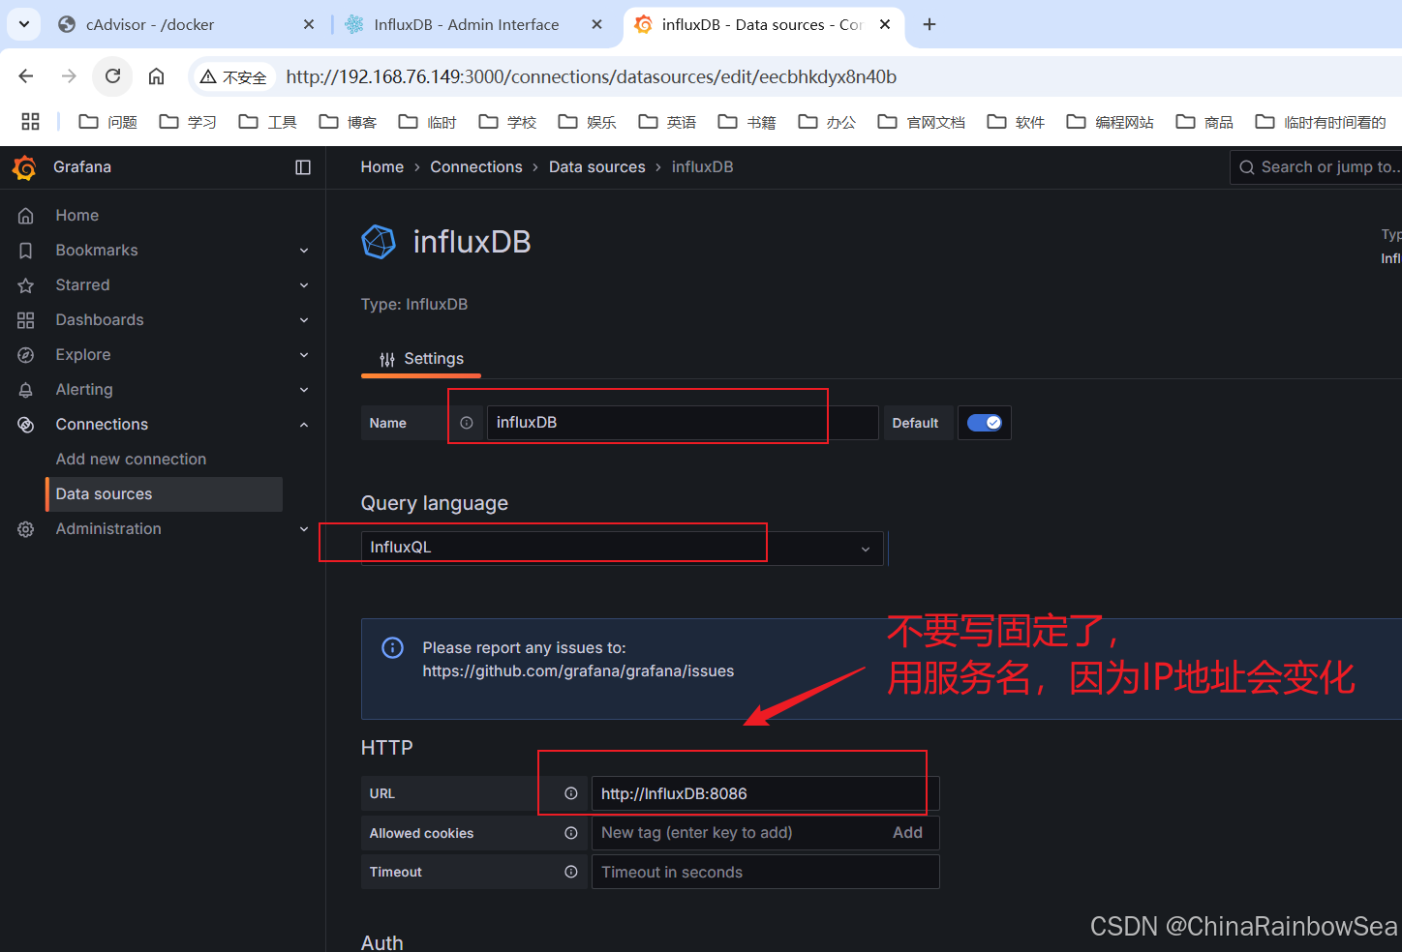Click the Timeout in seconds field
Screen dimensions: 1402x952
click(765, 872)
